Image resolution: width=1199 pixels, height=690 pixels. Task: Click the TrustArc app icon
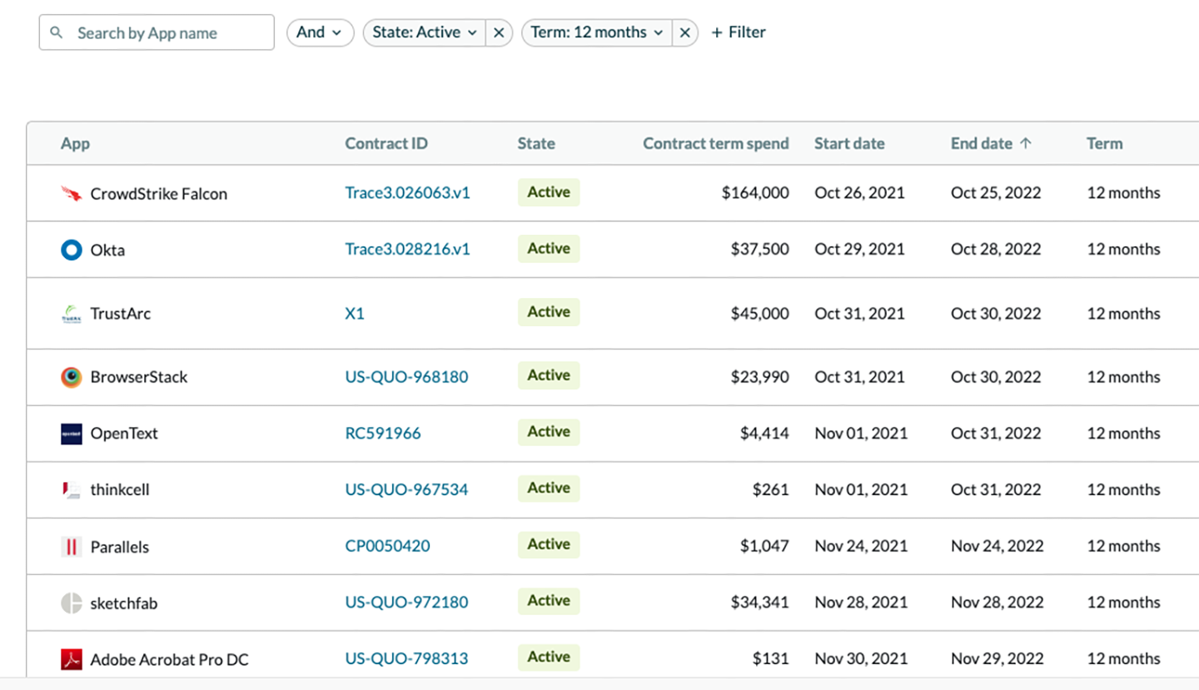coord(72,314)
